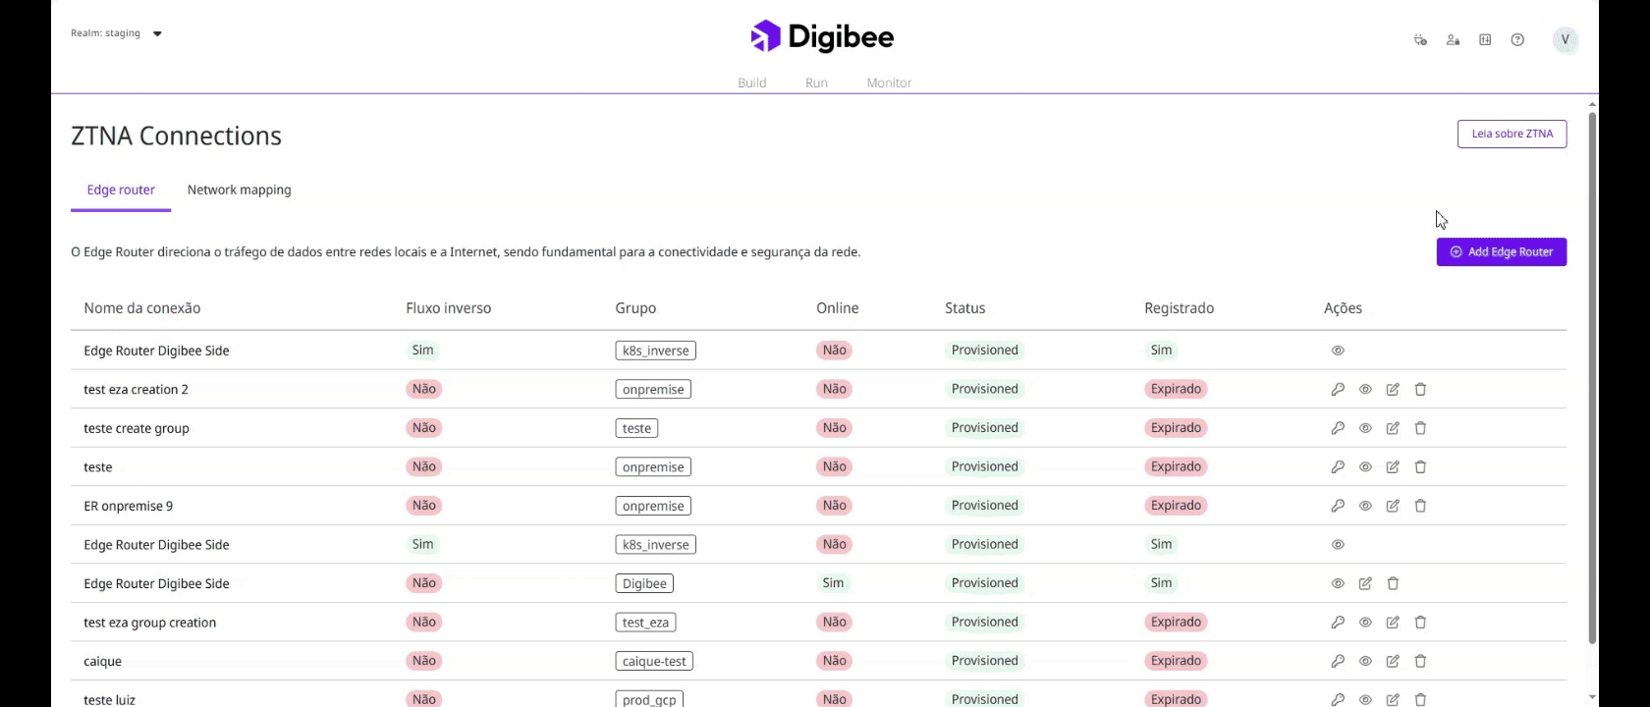
Task: Click the Fluxo inverso column header
Action: point(449,308)
